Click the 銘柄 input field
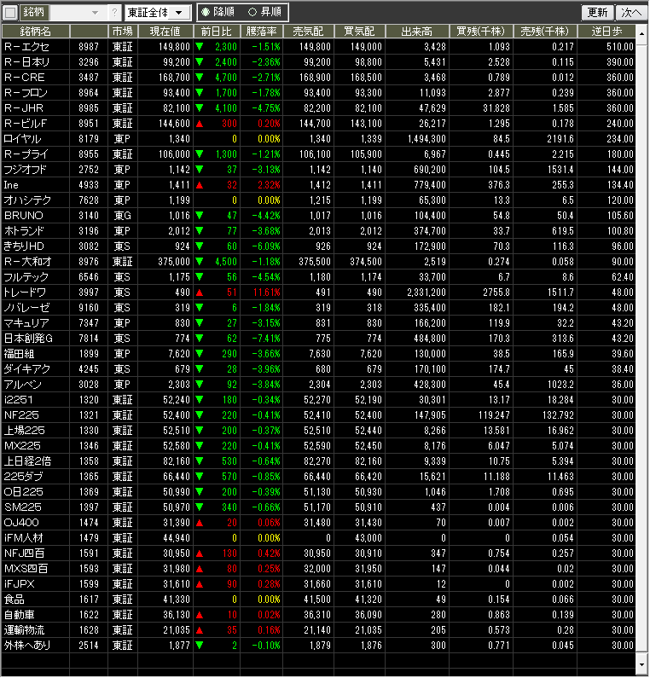Image resolution: width=650 pixels, height=678 pixels. [68, 13]
